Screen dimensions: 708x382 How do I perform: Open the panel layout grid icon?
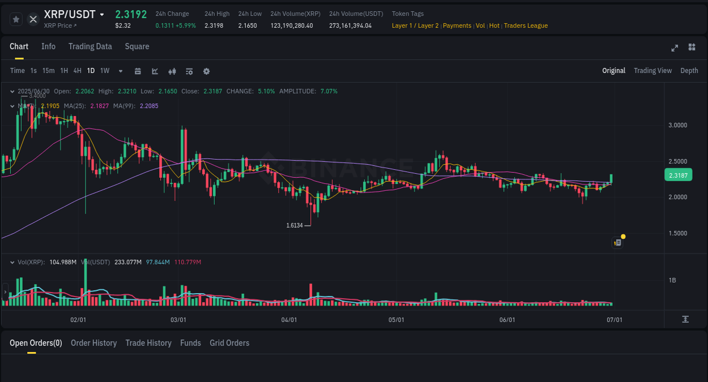(x=692, y=48)
